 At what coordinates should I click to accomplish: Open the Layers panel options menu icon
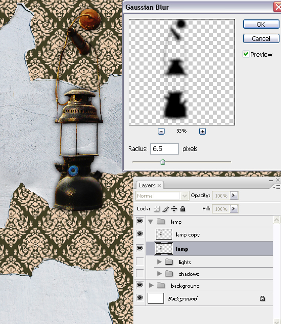276,187
